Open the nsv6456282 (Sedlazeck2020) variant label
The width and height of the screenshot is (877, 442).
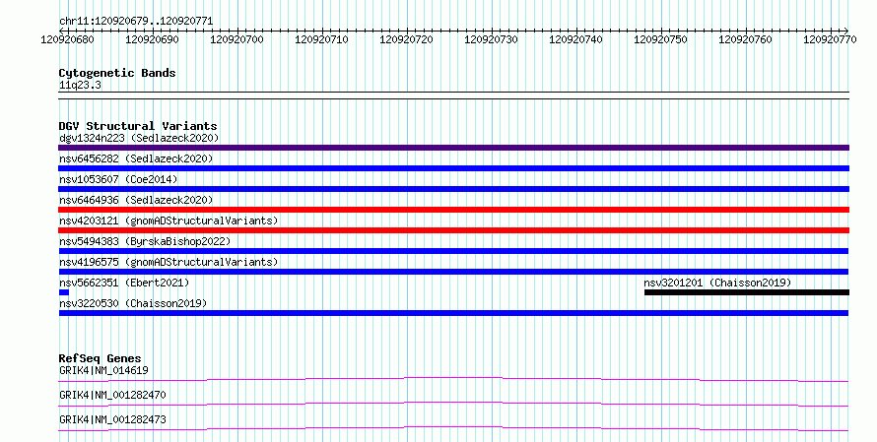136,158
